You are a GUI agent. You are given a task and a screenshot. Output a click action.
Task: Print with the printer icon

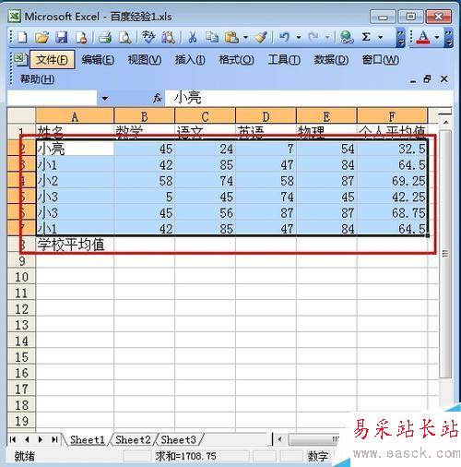pos(105,38)
